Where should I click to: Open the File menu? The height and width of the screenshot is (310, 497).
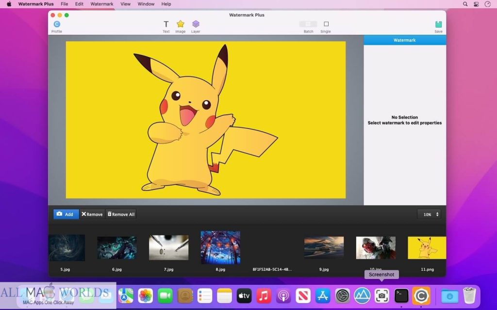click(x=65, y=4)
